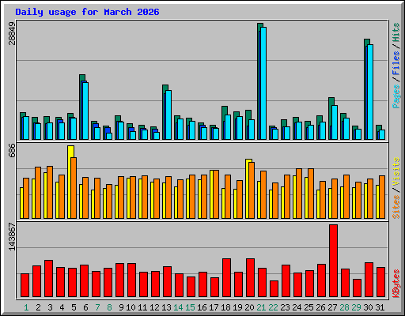
Task: Click the cyan Pages bar for day 6
Action: click(85, 111)
